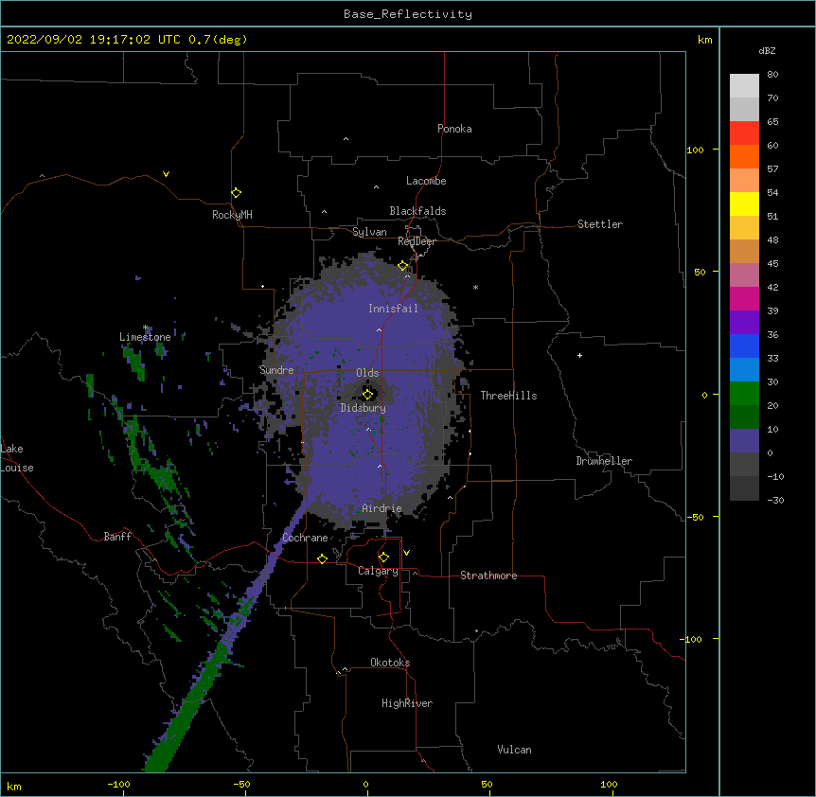Screen dimensions: 816x797
Task: Click the yellow 51-54 dBZ legend swatch
Action: point(744,204)
